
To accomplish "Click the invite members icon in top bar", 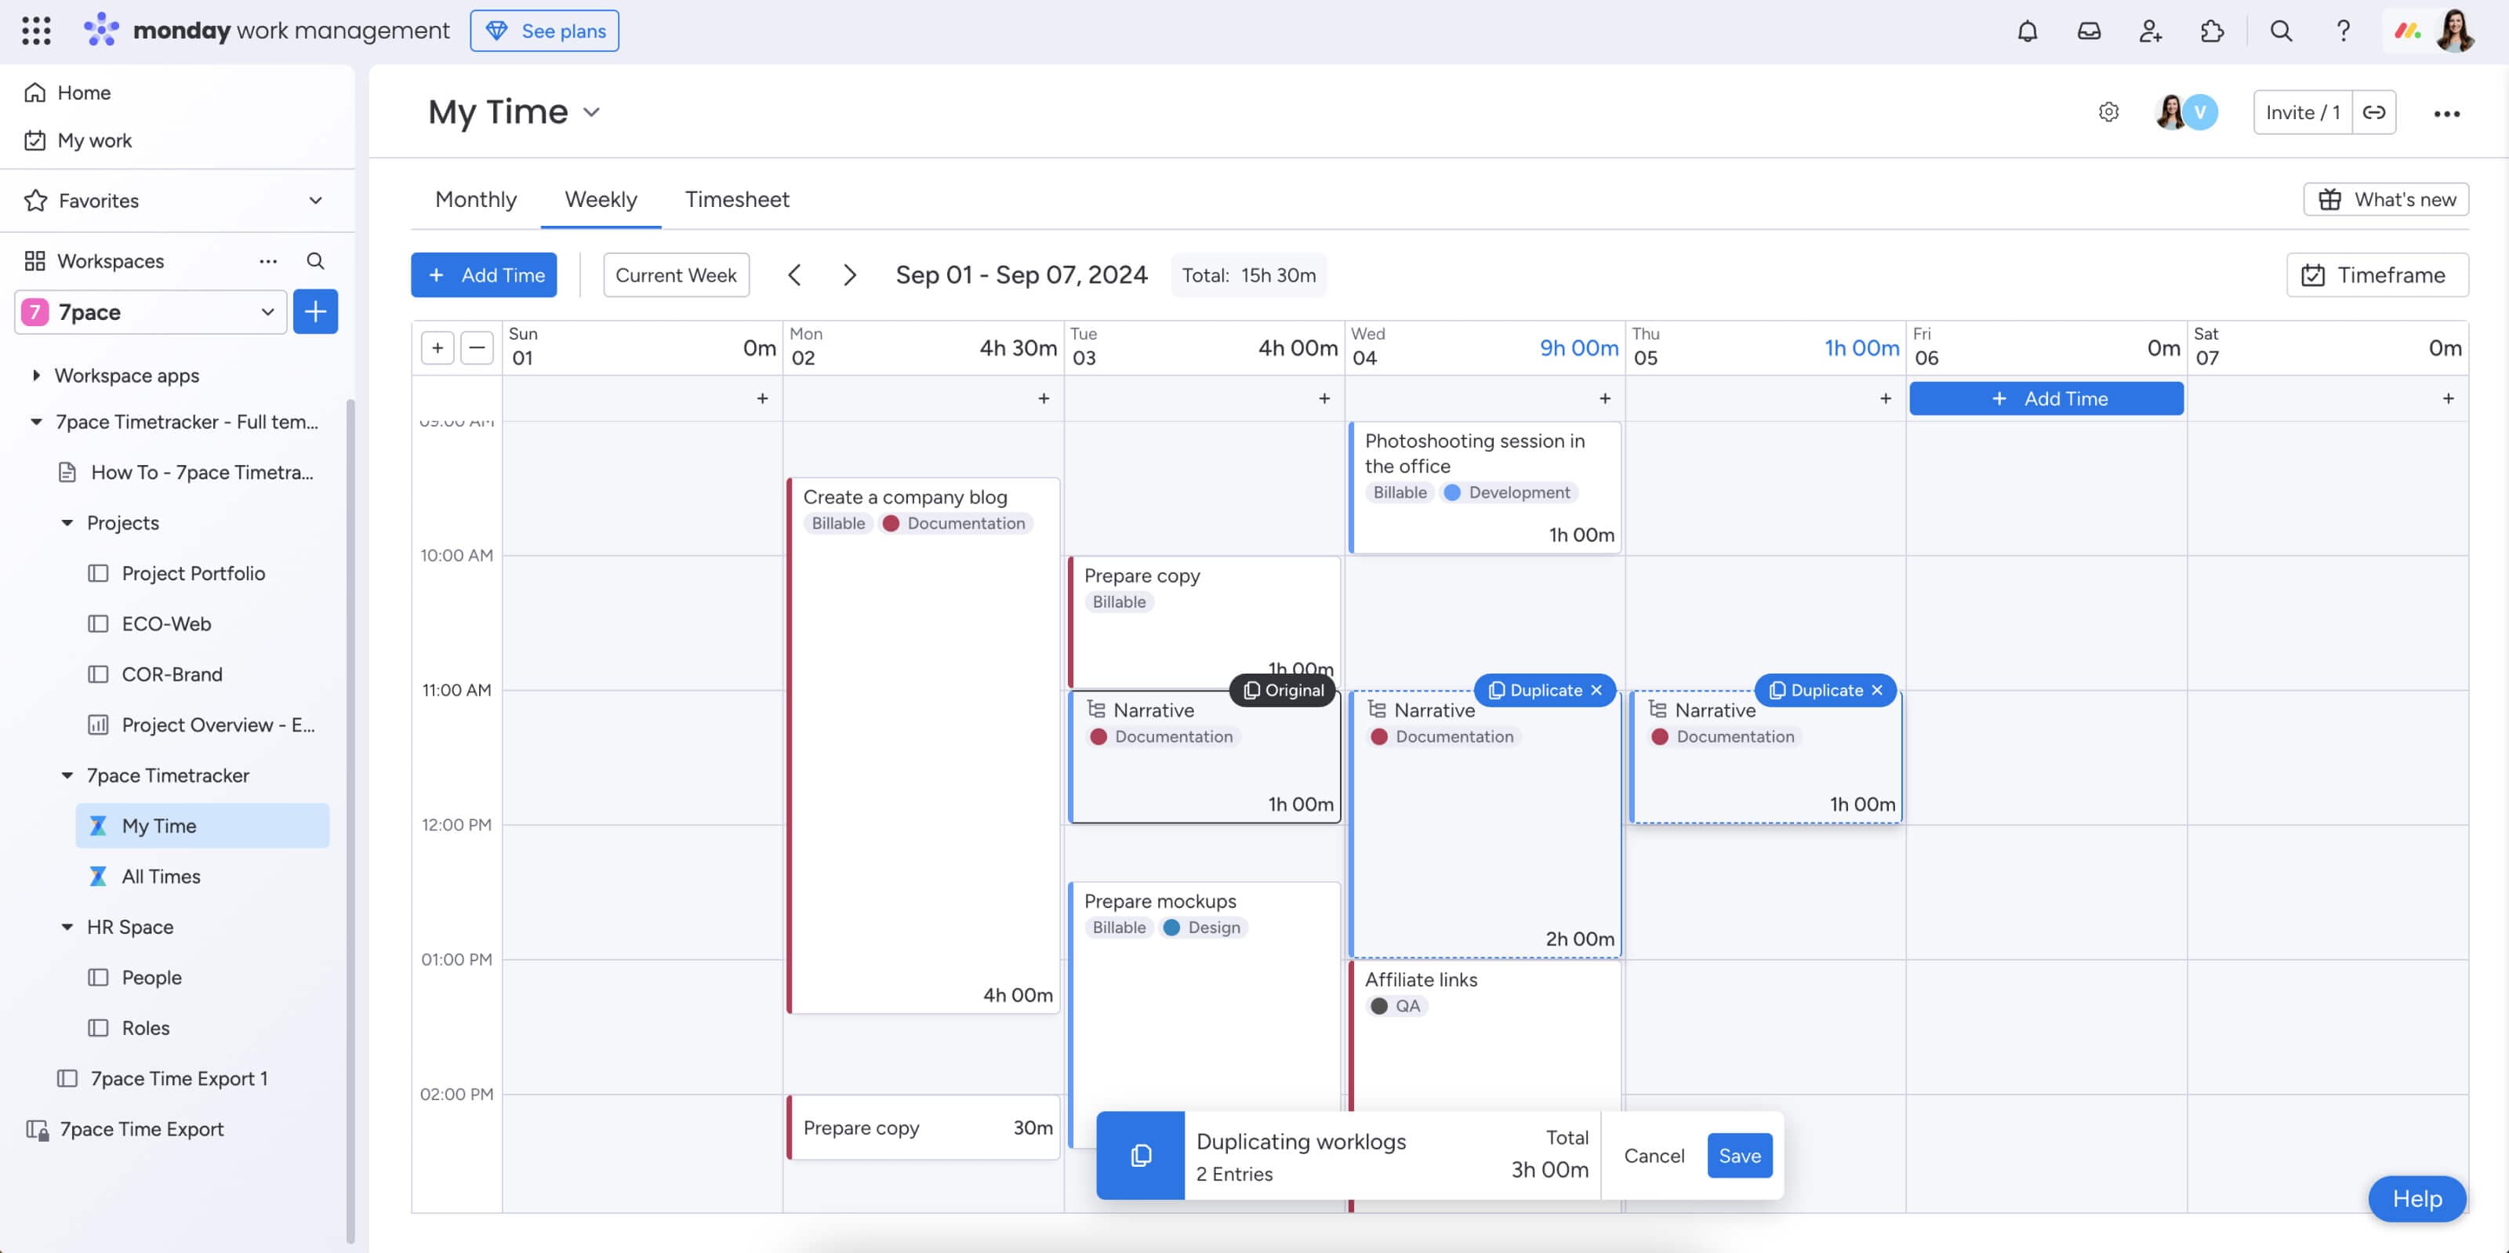I will pos(2151,31).
